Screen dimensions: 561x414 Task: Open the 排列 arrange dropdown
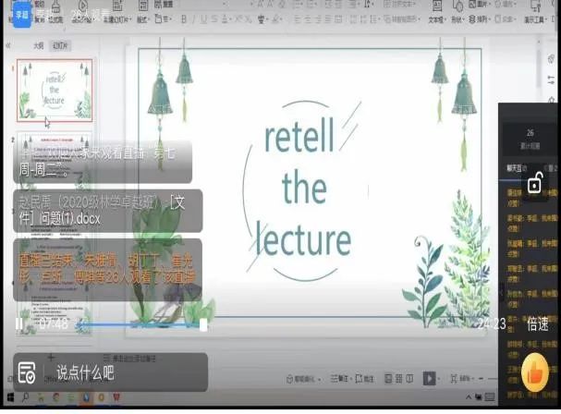[x=480, y=19]
